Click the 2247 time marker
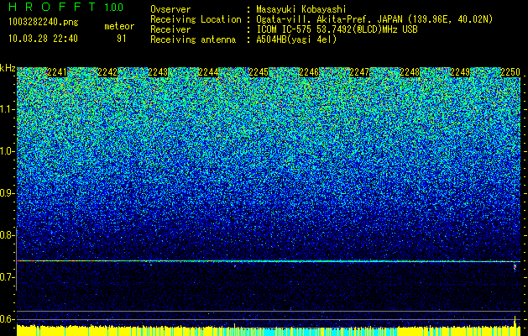Viewport: 528px width, 336px height. (359, 72)
